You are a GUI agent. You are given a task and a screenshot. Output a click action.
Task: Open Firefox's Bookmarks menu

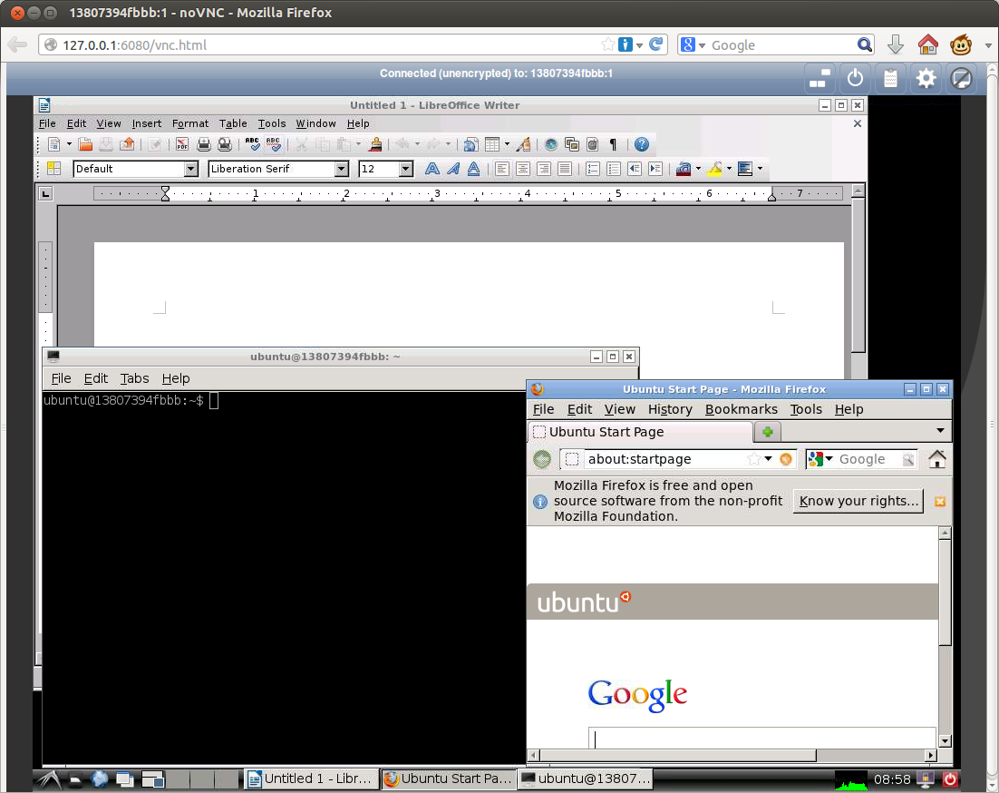(x=742, y=409)
